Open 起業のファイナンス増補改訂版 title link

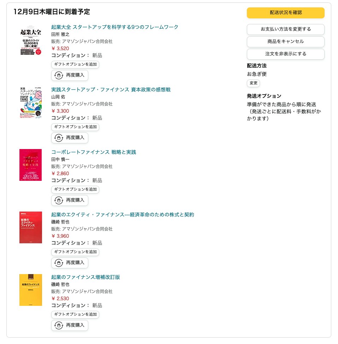(85, 277)
